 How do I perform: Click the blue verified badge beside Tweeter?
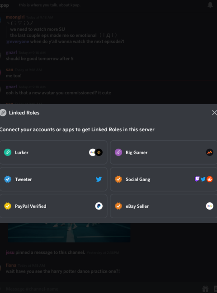(8, 179)
